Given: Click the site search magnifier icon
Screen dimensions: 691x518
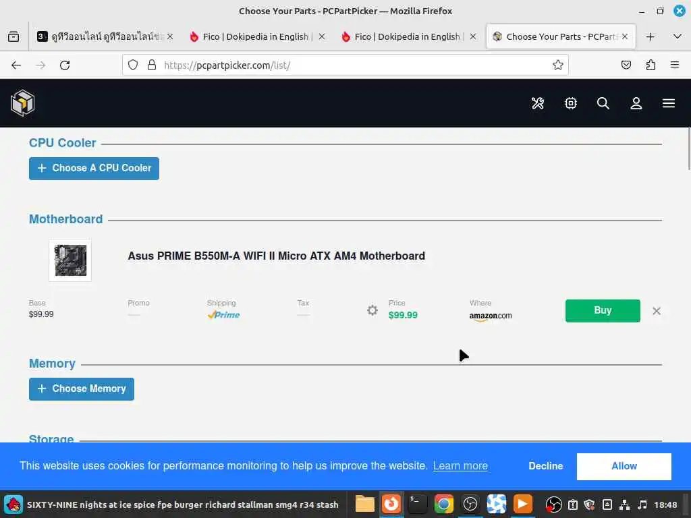Looking at the screenshot, I should point(603,103).
